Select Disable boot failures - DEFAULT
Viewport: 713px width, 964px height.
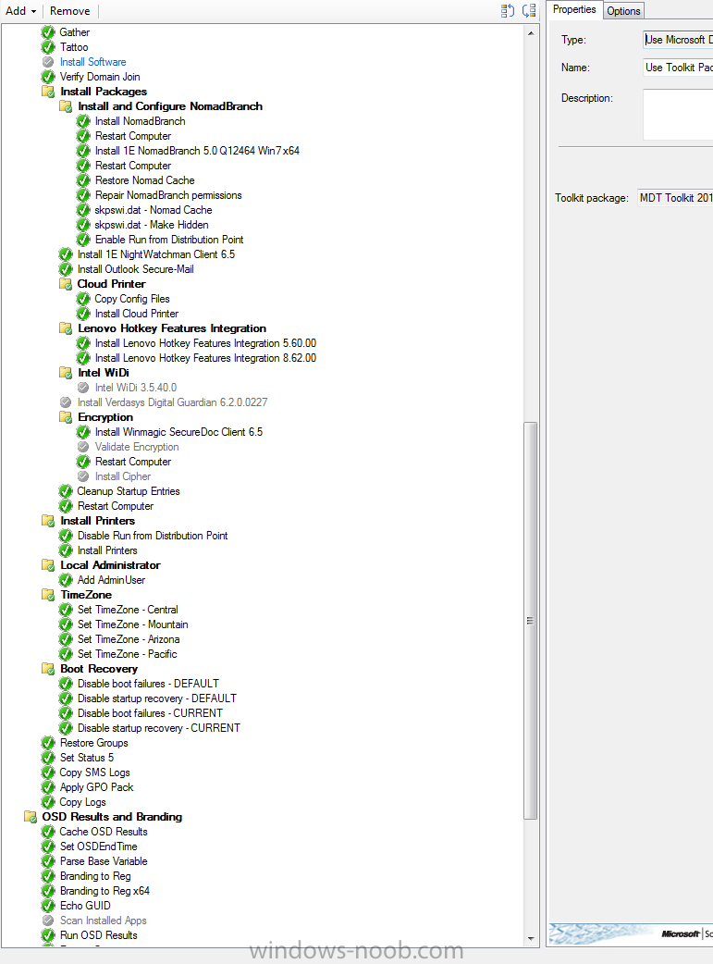pos(148,683)
